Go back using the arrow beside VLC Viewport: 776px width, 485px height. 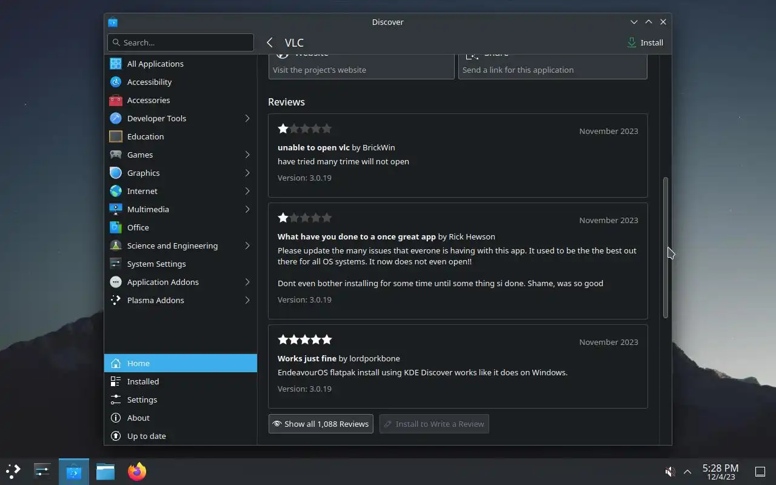270,42
